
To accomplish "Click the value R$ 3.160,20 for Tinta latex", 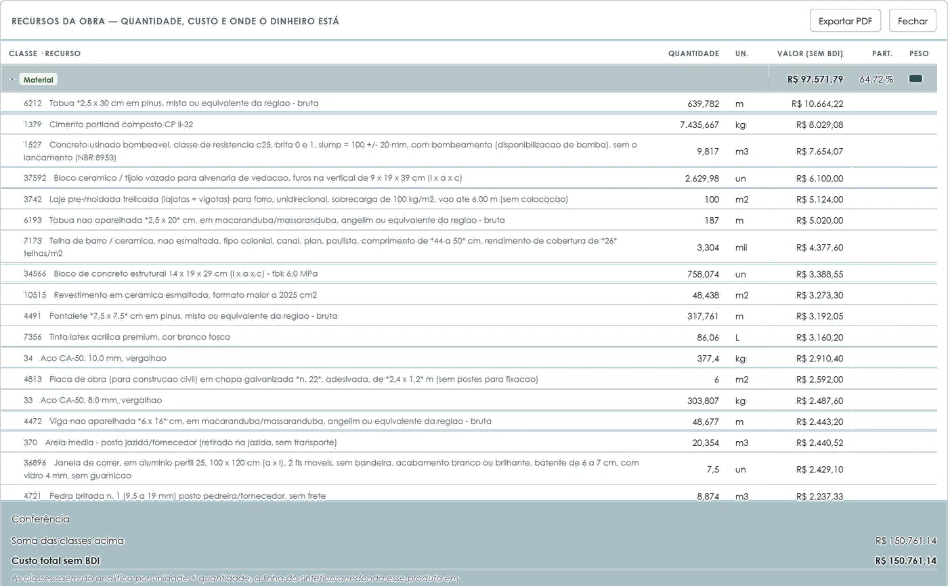I will 819,337.
